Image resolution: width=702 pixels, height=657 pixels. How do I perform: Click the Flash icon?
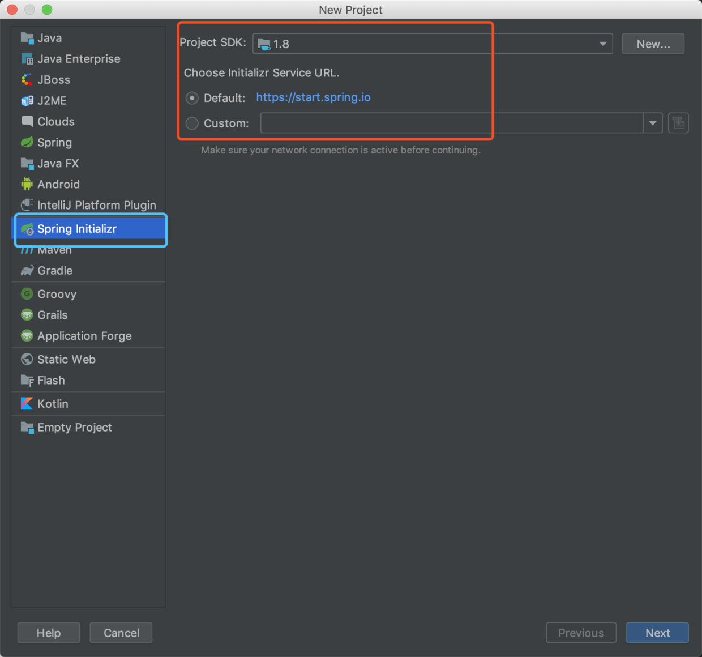pyautogui.click(x=27, y=381)
